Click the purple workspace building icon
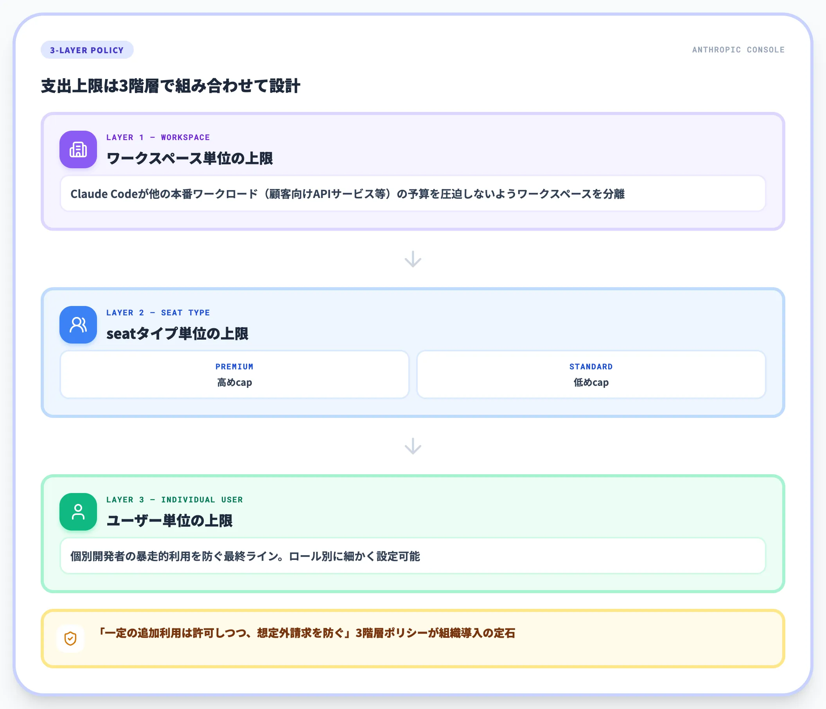 pos(78,149)
